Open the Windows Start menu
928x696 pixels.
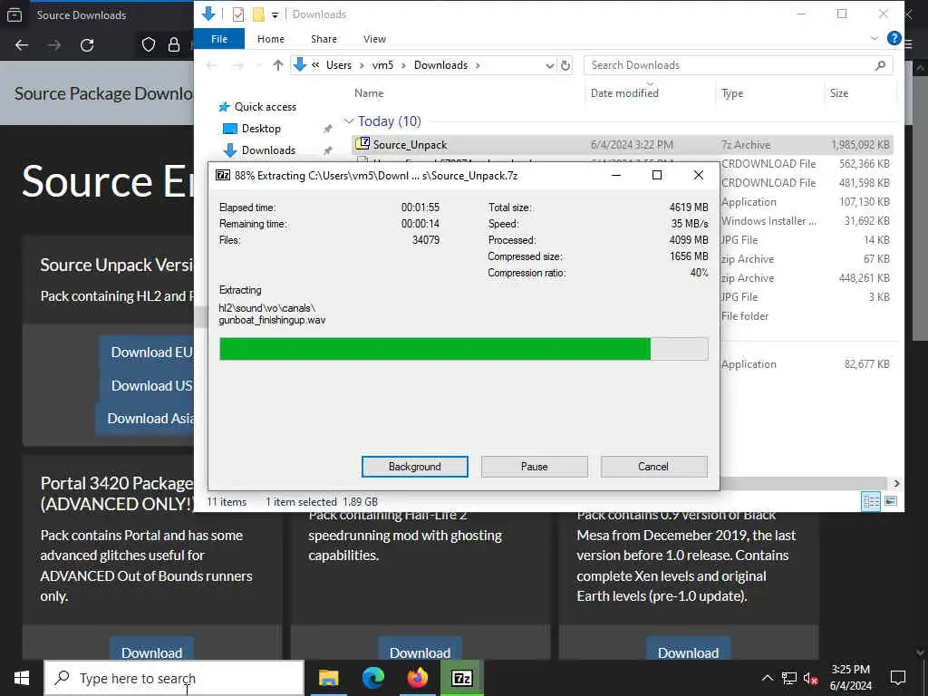click(22, 678)
